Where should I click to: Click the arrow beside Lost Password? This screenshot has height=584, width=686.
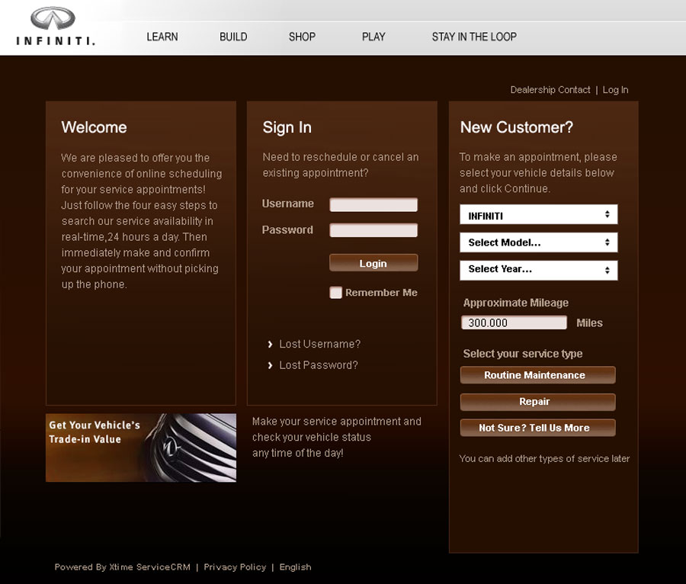pos(271,366)
